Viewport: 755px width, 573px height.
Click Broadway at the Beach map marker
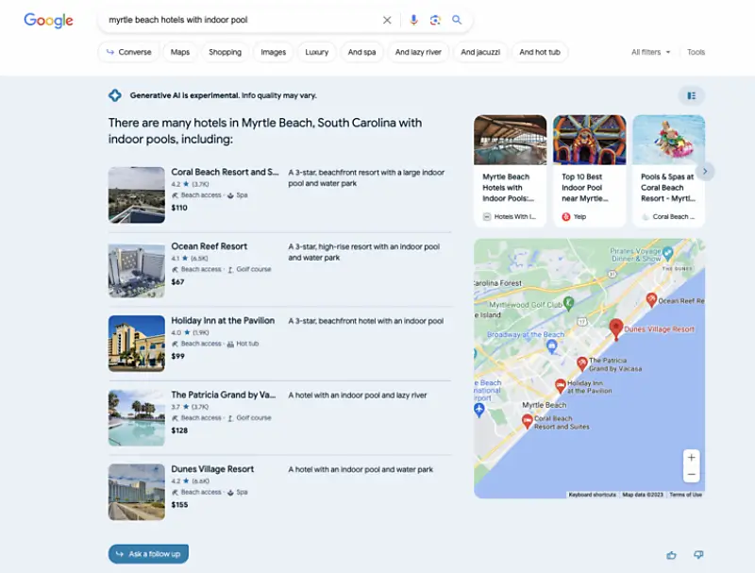[552, 345]
